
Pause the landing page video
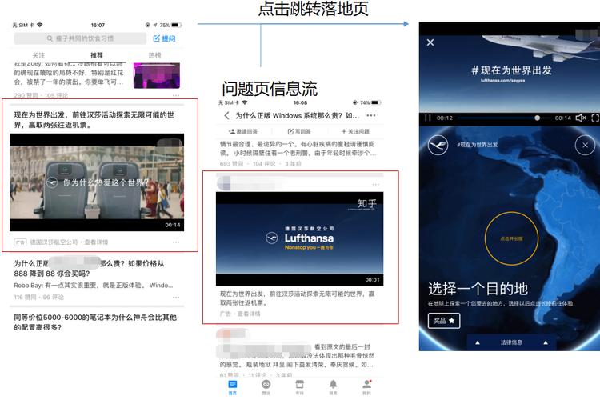428,118
